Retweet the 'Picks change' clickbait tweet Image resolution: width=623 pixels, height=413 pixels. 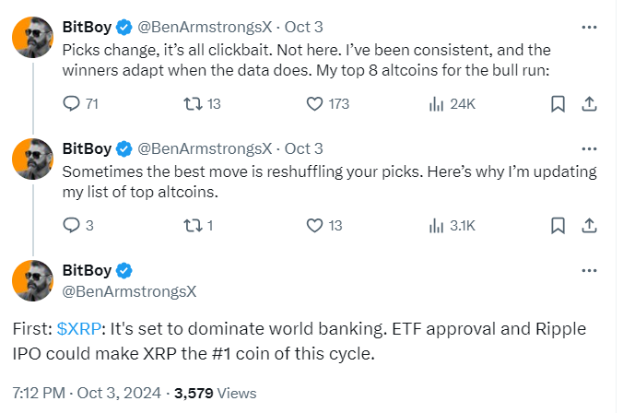(x=188, y=104)
